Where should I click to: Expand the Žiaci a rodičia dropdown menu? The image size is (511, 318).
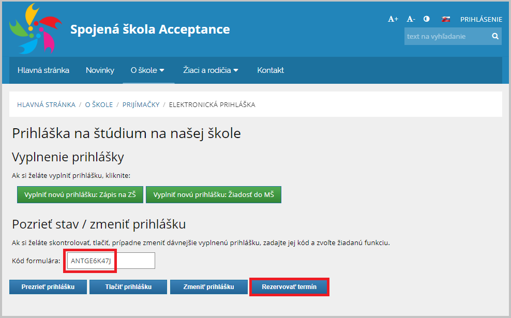tap(211, 70)
